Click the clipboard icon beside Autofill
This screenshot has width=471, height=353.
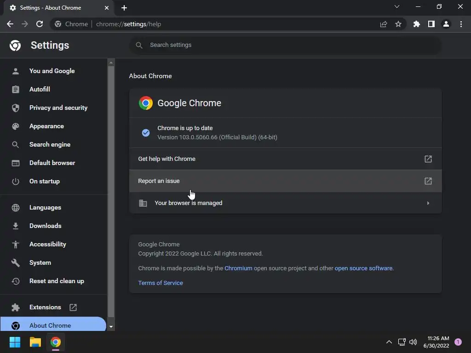pyautogui.click(x=15, y=90)
